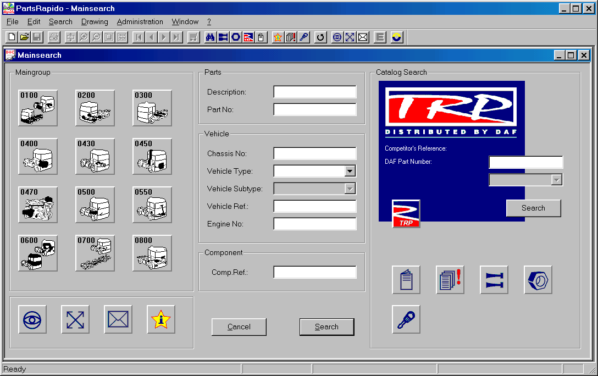Select maingroup 0200

(x=95, y=108)
